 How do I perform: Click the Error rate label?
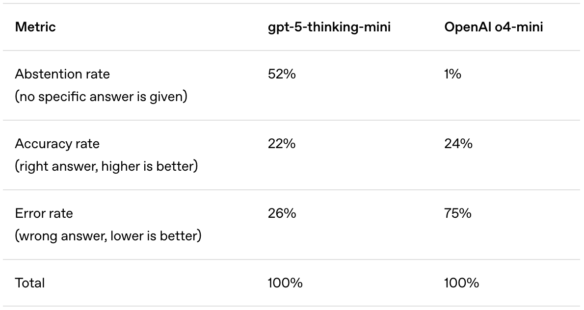44,213
